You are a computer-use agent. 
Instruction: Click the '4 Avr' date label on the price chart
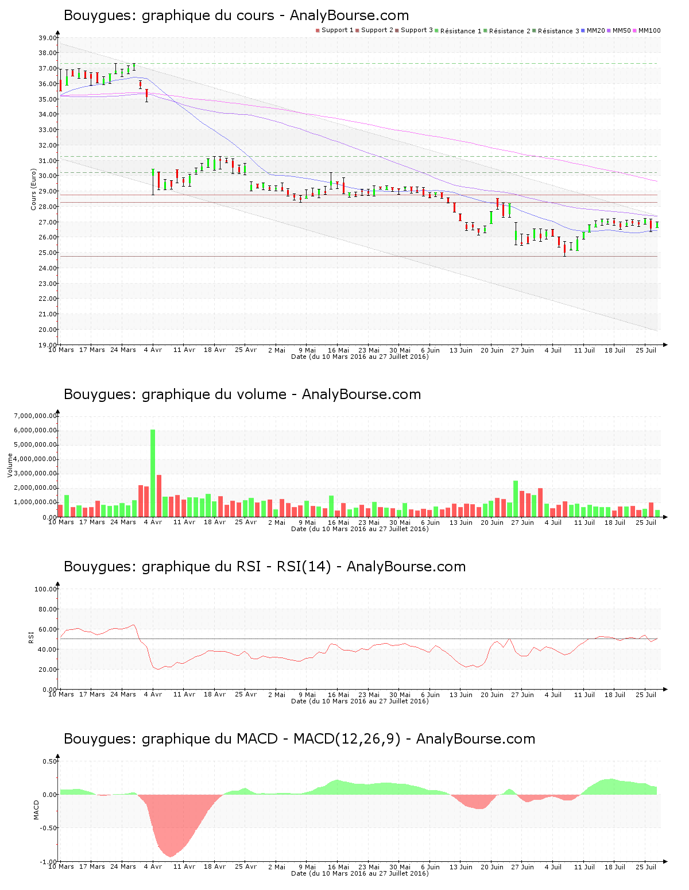(x=153, y=350)
